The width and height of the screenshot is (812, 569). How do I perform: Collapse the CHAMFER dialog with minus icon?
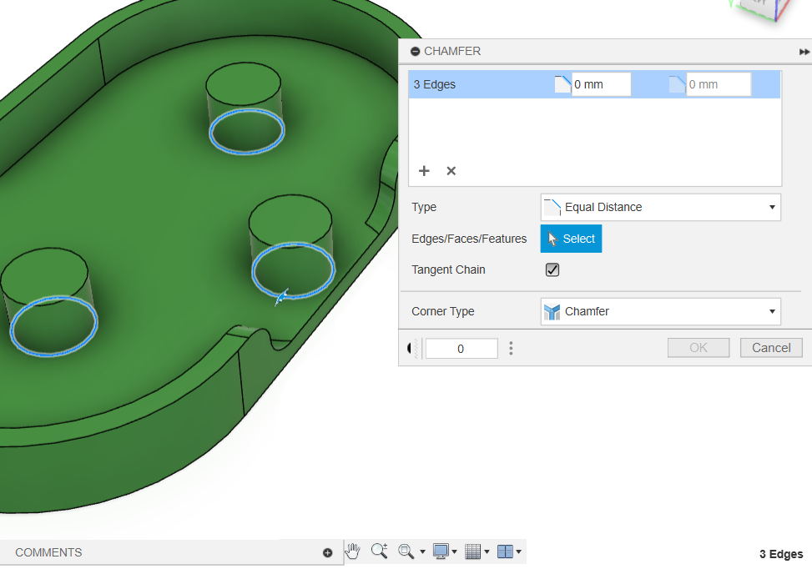[x=415, y=52]
